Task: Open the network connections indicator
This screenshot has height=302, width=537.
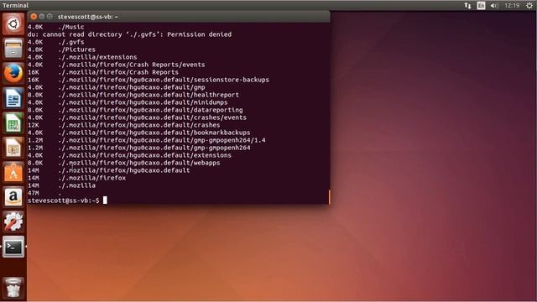Action: pos(467,6)
